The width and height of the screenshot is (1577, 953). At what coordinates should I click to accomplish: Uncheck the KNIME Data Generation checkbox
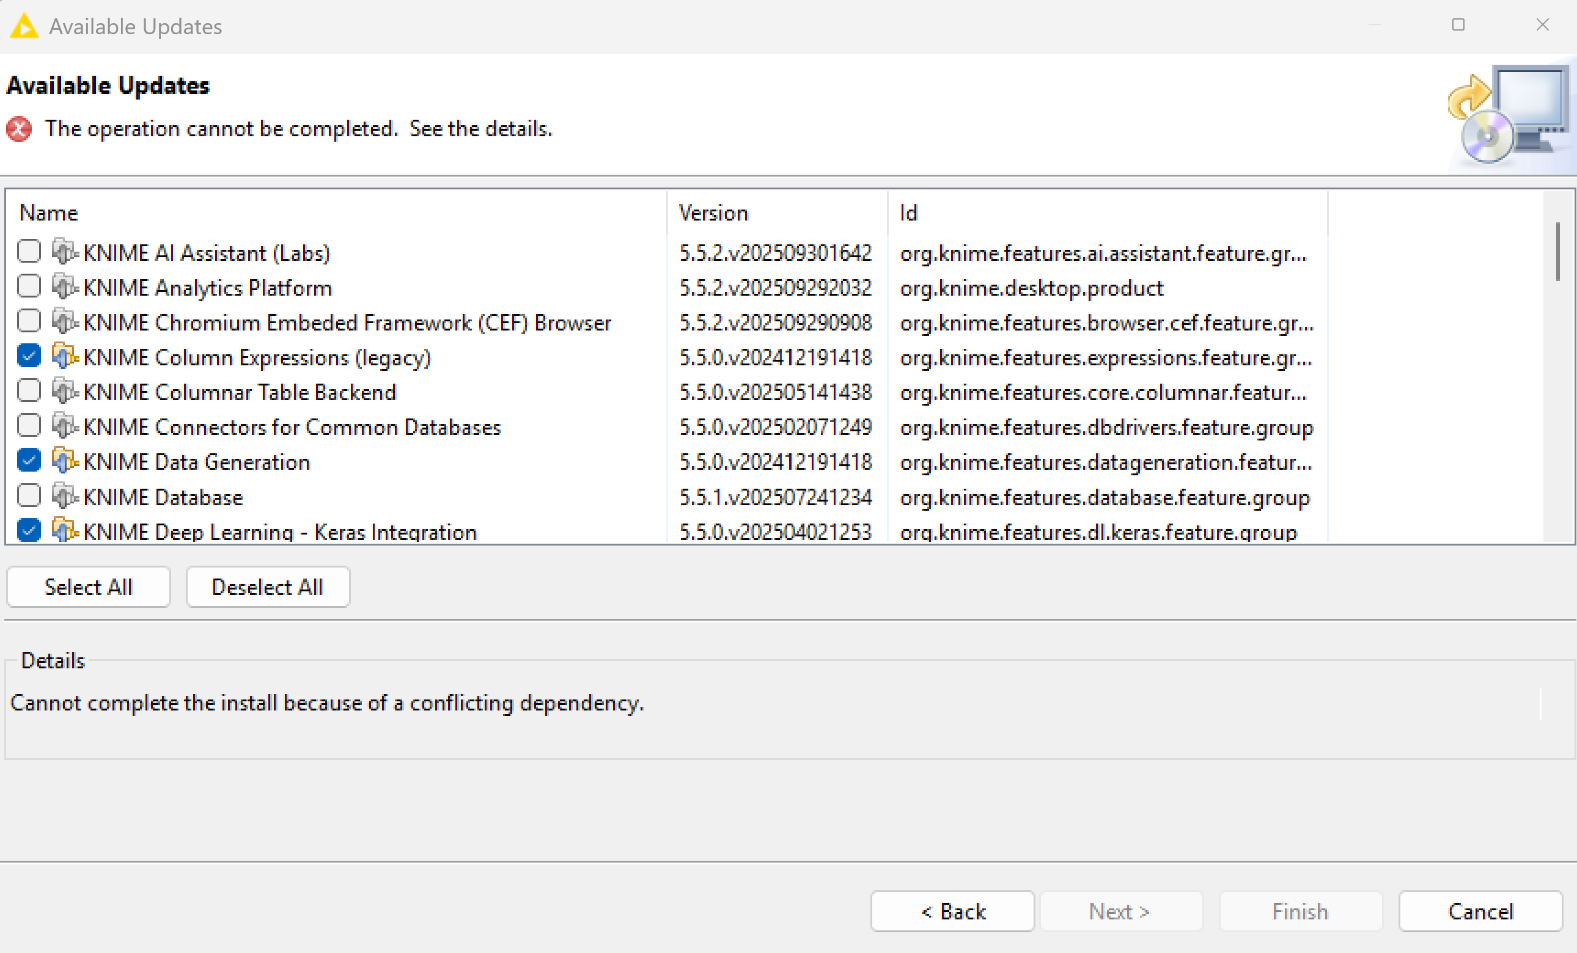(x=29, y=461)
